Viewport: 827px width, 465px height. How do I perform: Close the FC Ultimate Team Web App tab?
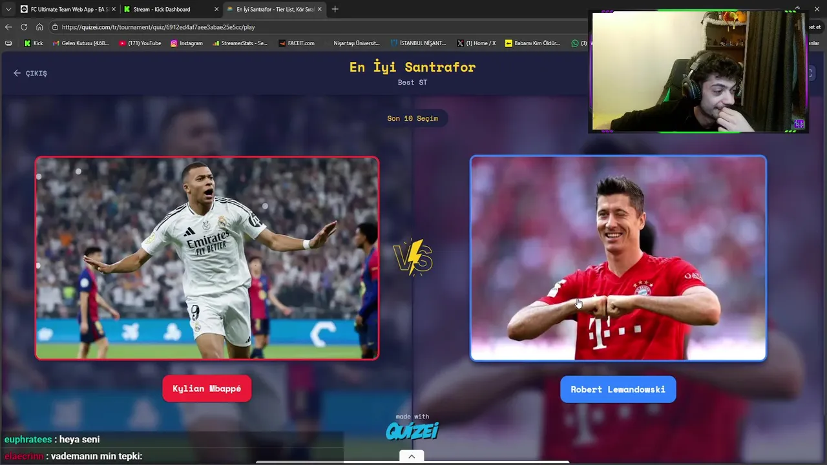[114, 9]
